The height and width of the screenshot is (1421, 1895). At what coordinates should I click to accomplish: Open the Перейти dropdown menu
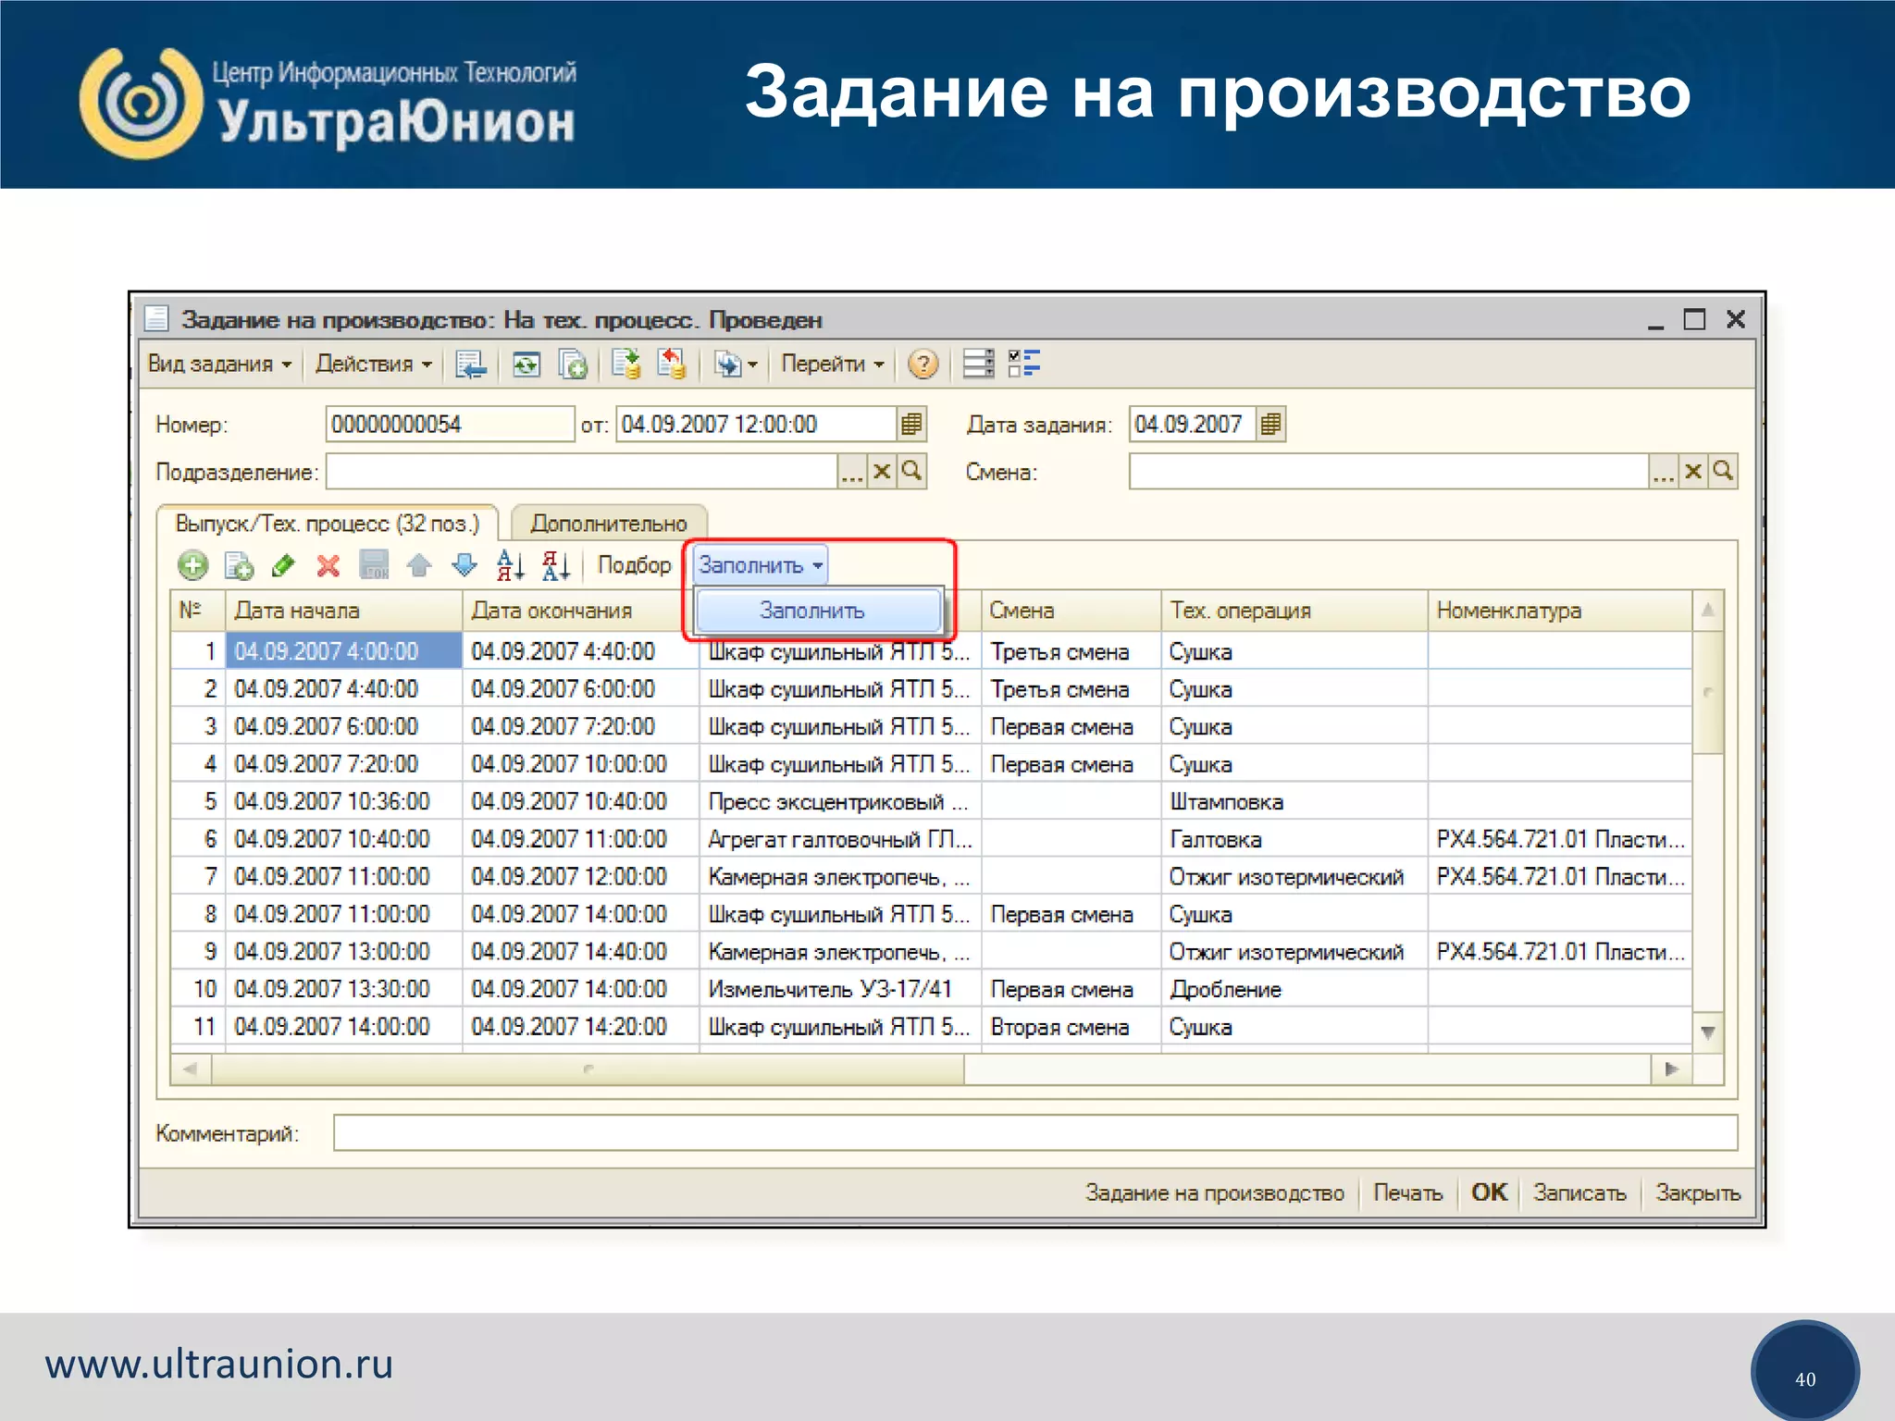(x=832, y=365)
